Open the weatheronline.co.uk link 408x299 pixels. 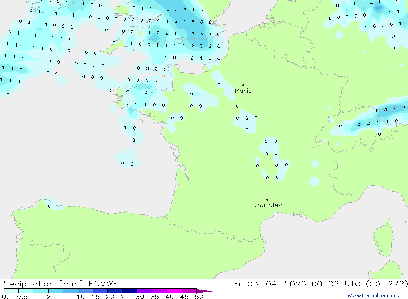(374, 295)
